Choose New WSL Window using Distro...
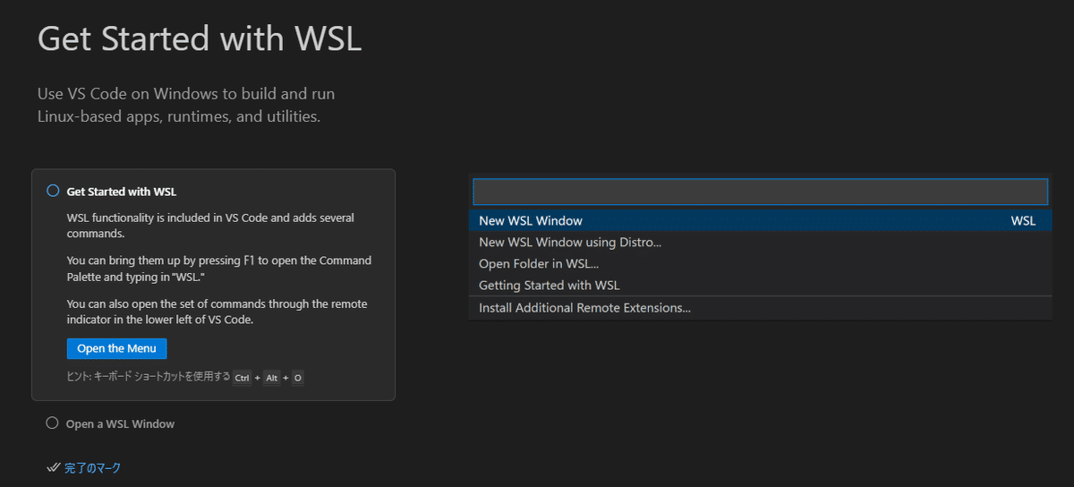Viewport: 1074px width, 487px height. point(570,243)
